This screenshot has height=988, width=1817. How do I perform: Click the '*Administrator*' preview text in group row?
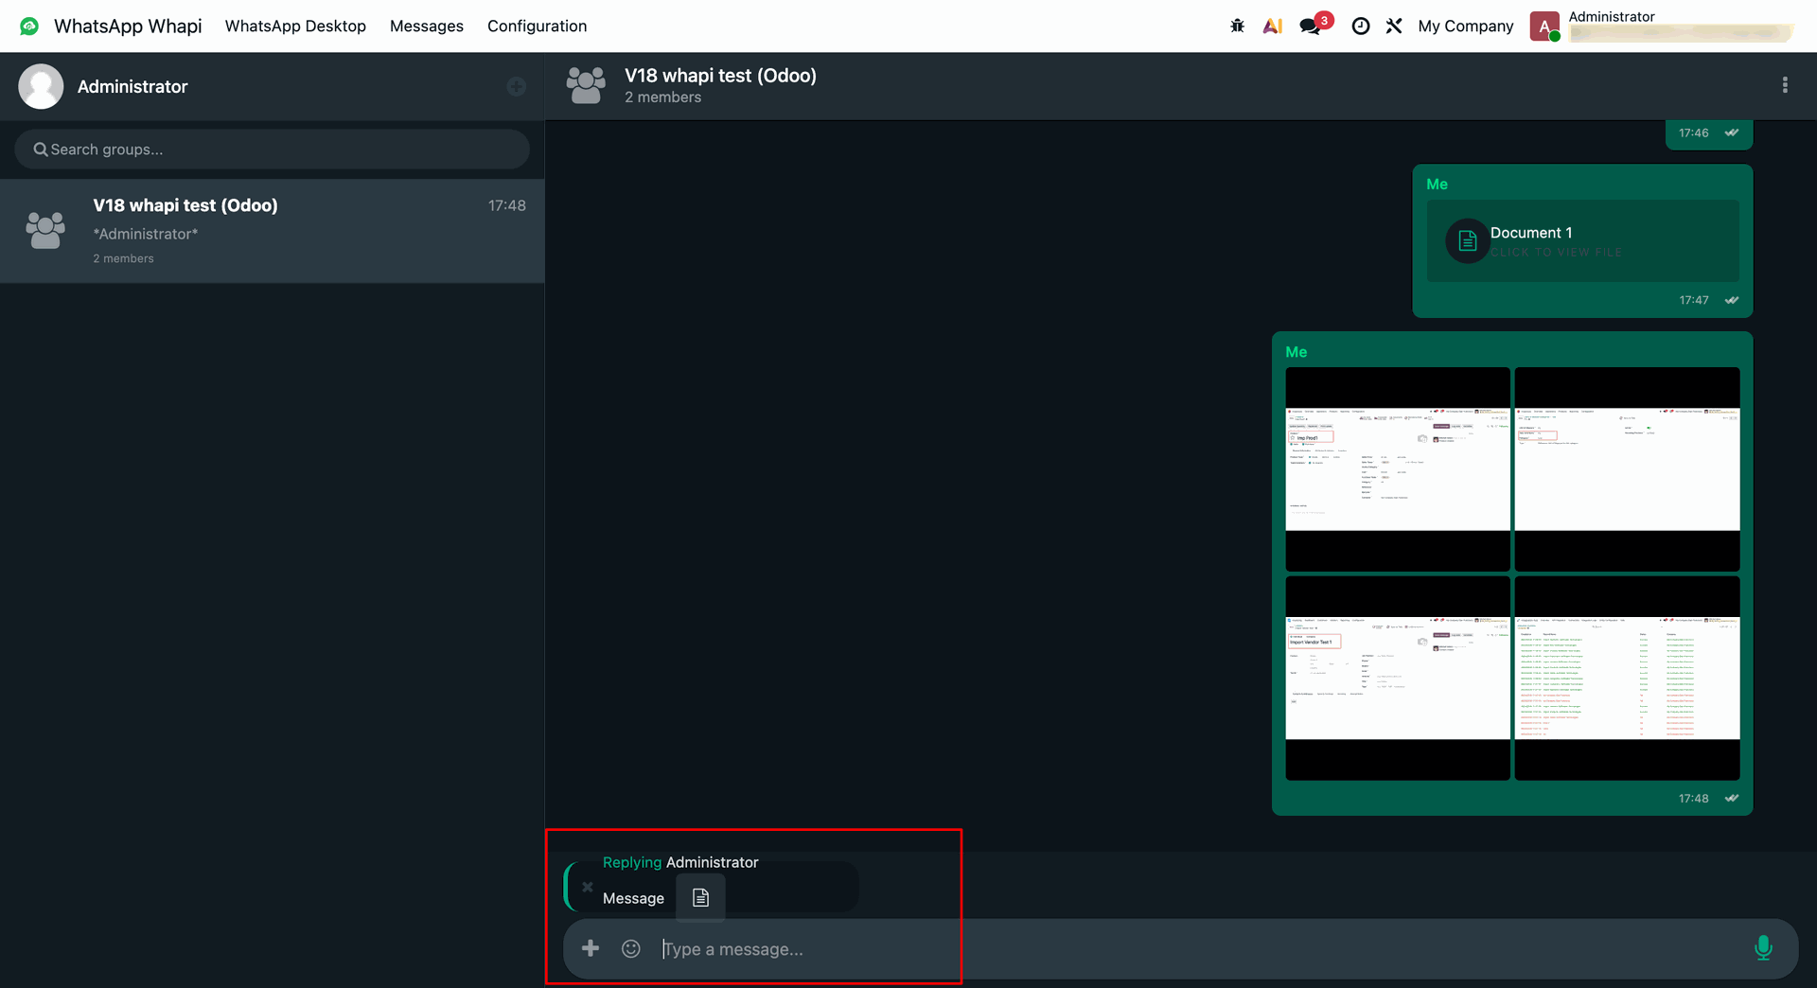click(x=146, y=234)
